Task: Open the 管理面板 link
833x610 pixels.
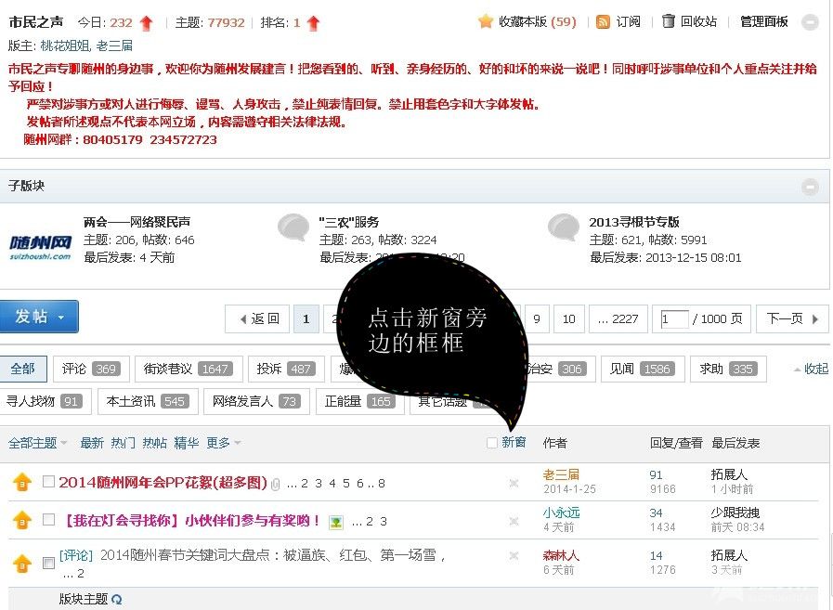Action: click(764, 21)
